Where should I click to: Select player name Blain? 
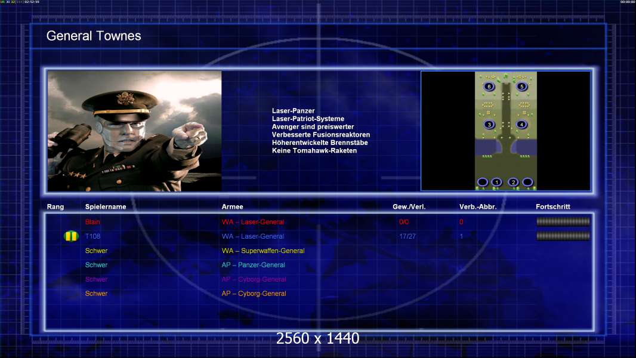point(92,222)
